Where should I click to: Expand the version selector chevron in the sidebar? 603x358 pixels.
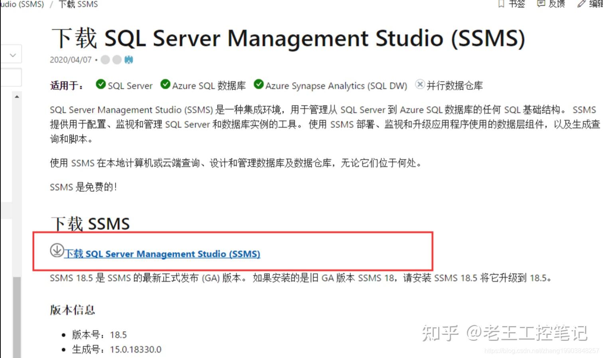(x=12, y=54)
